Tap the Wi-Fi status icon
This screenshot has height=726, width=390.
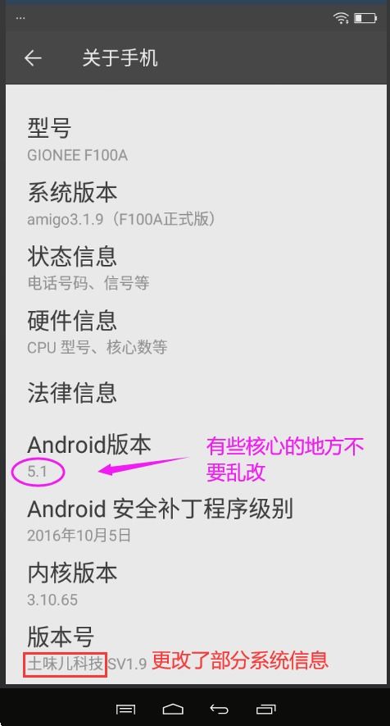pos(342,18)
